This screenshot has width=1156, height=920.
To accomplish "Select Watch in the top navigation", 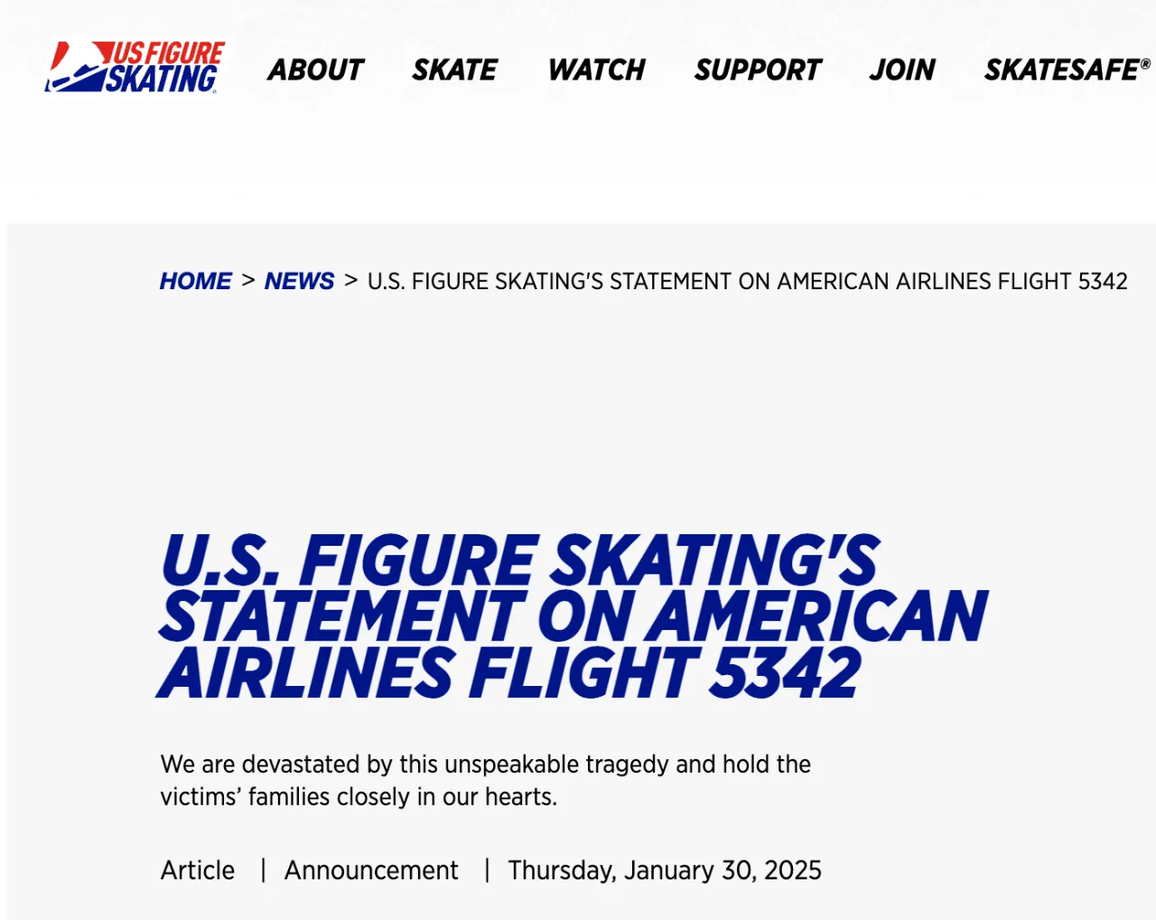I will (x=596, y=70).
